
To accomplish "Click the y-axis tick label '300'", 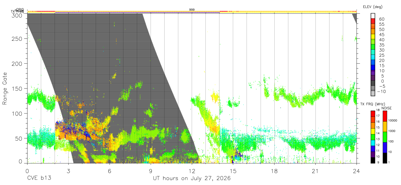I will point(17,15).
